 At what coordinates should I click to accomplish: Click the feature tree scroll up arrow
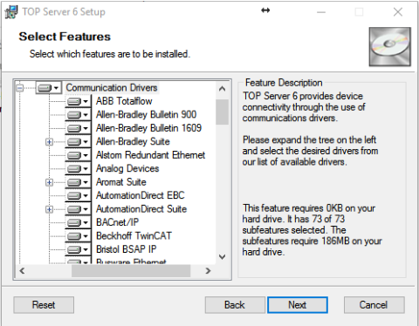(222, 89)
